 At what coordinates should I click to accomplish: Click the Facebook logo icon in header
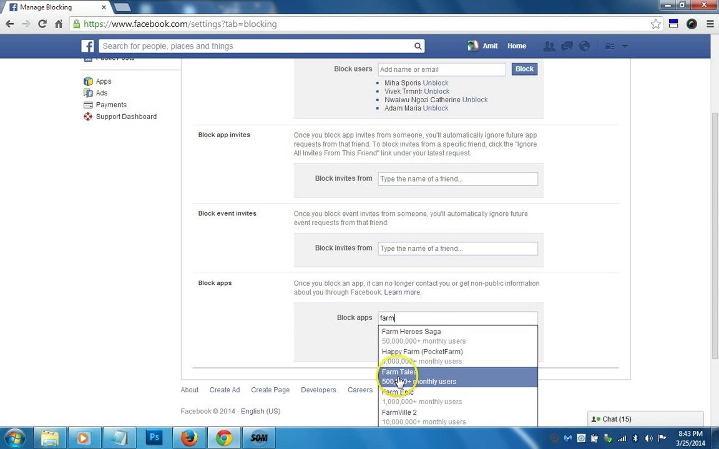tap(87, 46)
